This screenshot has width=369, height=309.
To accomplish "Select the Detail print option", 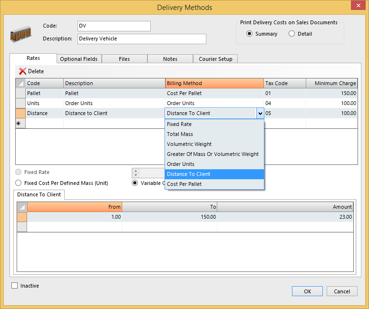I will tap(291, 34).
